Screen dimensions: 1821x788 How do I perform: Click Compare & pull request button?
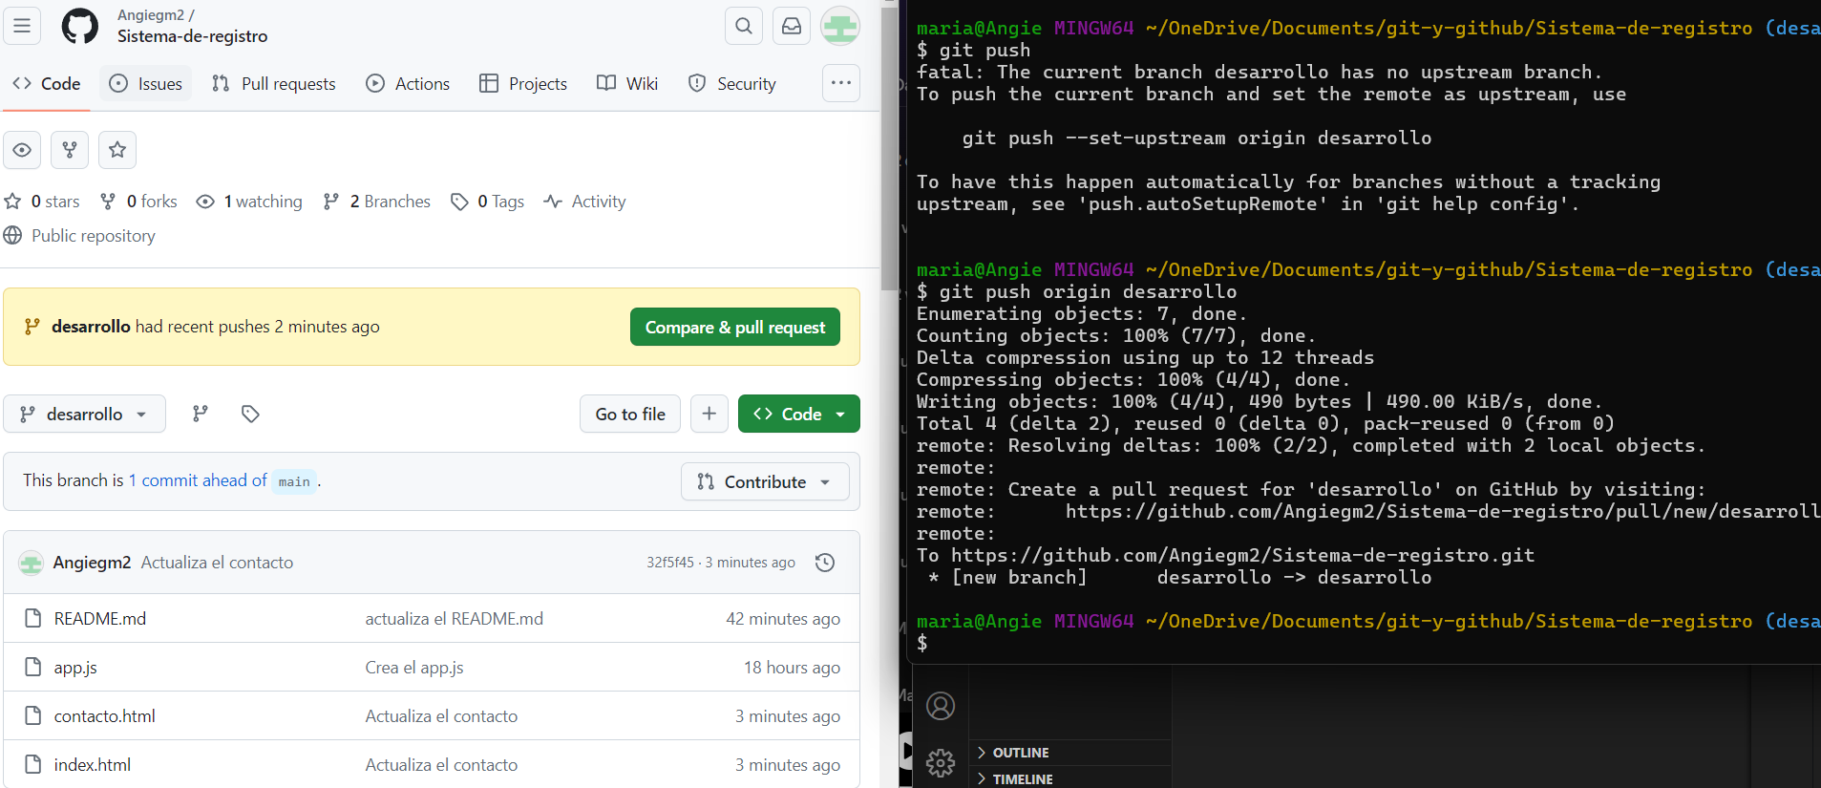point(735,327)
